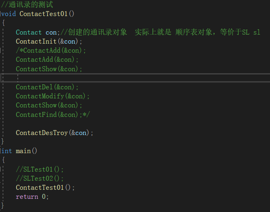This screenshot has width=270, height=212.
Task: Click the comment line "//通讯录的测试"
Action: tap(27, 5)
